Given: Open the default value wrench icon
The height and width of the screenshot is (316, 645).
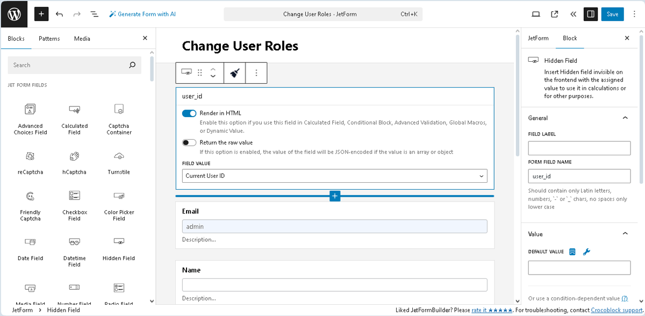Looking at the screenshot, I should [x=586, y=252].
